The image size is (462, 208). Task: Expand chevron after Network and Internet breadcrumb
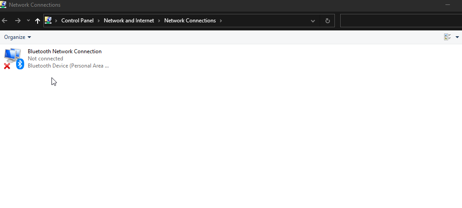[159, 21]
